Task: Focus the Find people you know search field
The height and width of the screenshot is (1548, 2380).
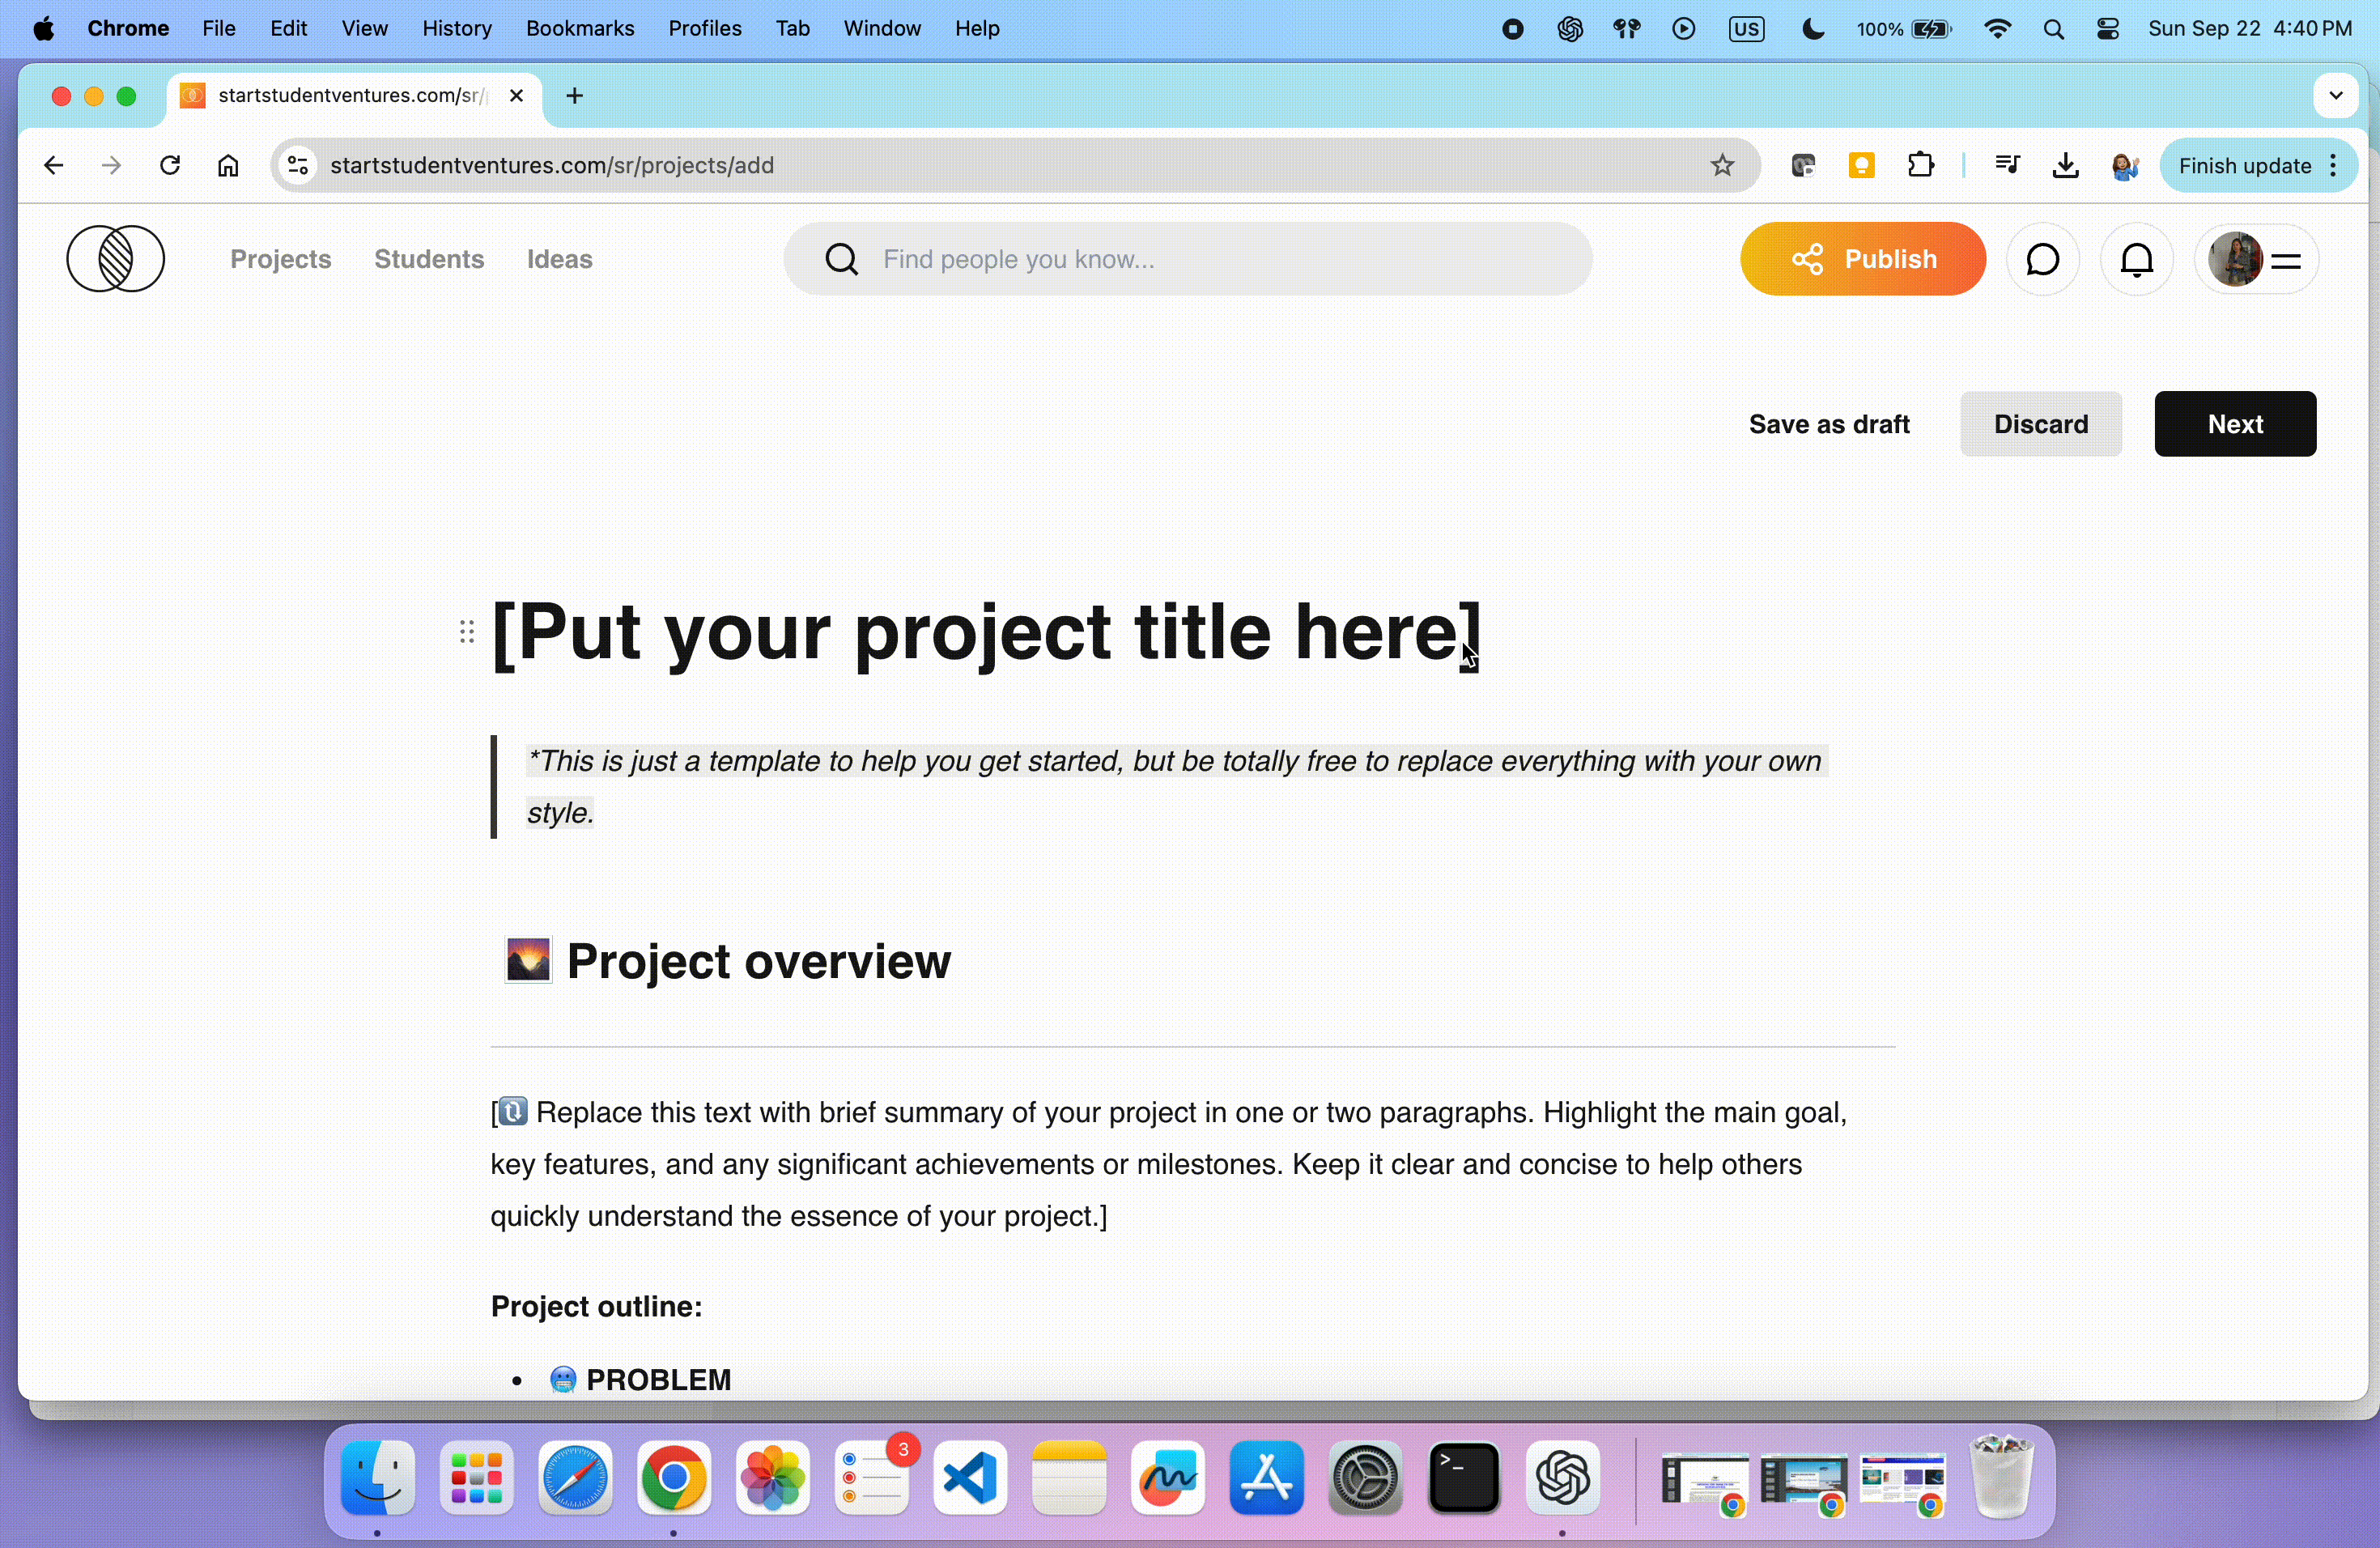Action: click(x=1188, y=259)
